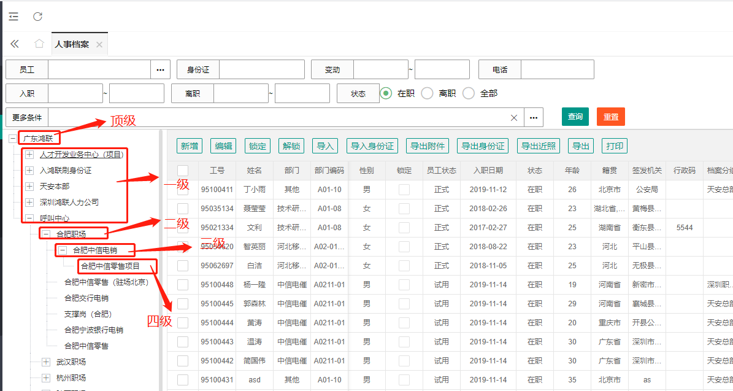Close the 人事档案 tab
This screenshot has height=391, width=733.
coord(99,45)
